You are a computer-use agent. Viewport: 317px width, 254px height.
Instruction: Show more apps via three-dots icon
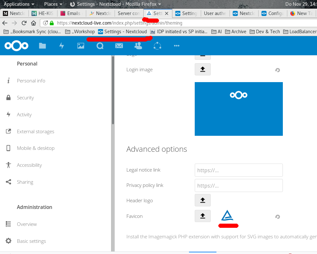[x=177, y=46]
